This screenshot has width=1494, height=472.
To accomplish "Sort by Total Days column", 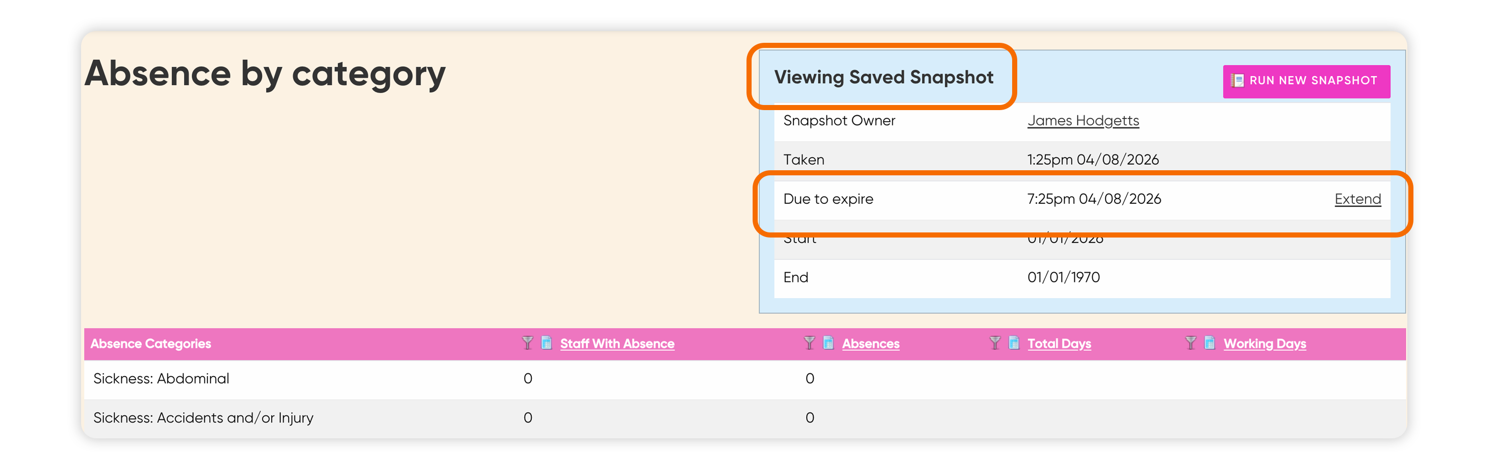I will point(1059,343).
